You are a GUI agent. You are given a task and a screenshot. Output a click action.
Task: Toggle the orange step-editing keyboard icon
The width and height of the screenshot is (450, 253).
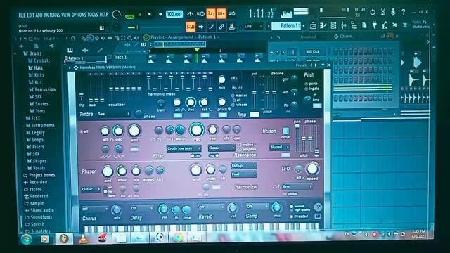221,13
